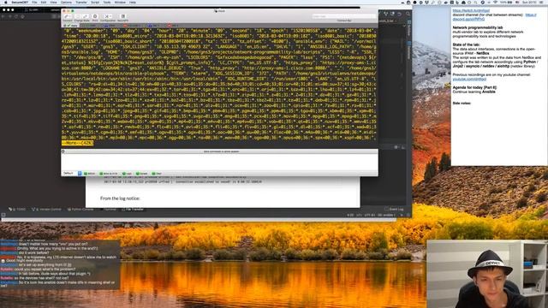Click the Print toolbar icon in SecureCRT
548x308 pixels.
click(95, 17)
